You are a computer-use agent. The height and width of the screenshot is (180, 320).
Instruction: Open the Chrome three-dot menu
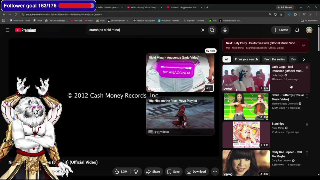(x=316, y=14)
